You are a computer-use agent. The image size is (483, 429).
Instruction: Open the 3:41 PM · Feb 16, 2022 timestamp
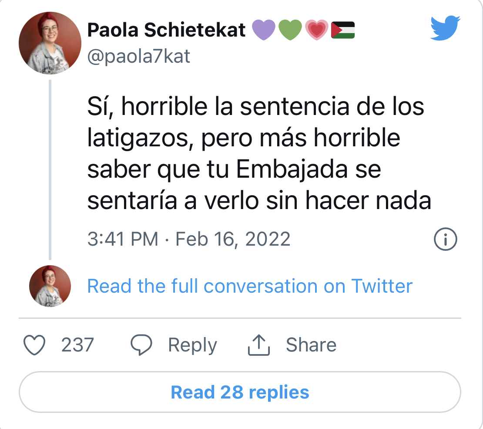click(x=188, y=240)
